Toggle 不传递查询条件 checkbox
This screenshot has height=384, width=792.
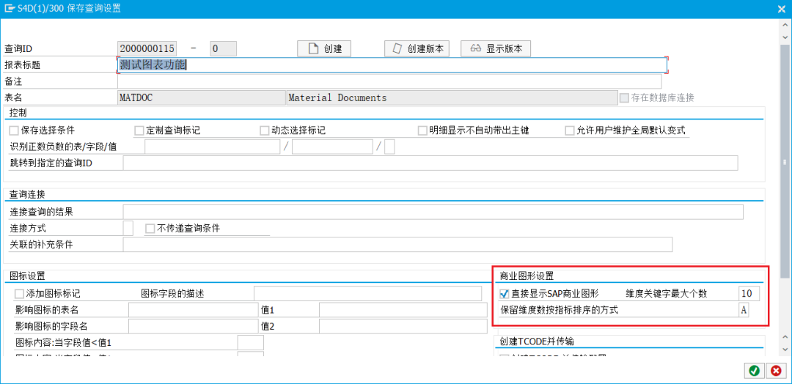[150, 228]
